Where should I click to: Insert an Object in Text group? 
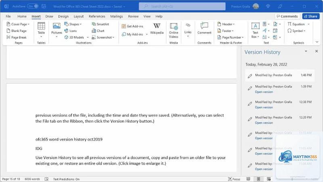[x=277, y=37]
